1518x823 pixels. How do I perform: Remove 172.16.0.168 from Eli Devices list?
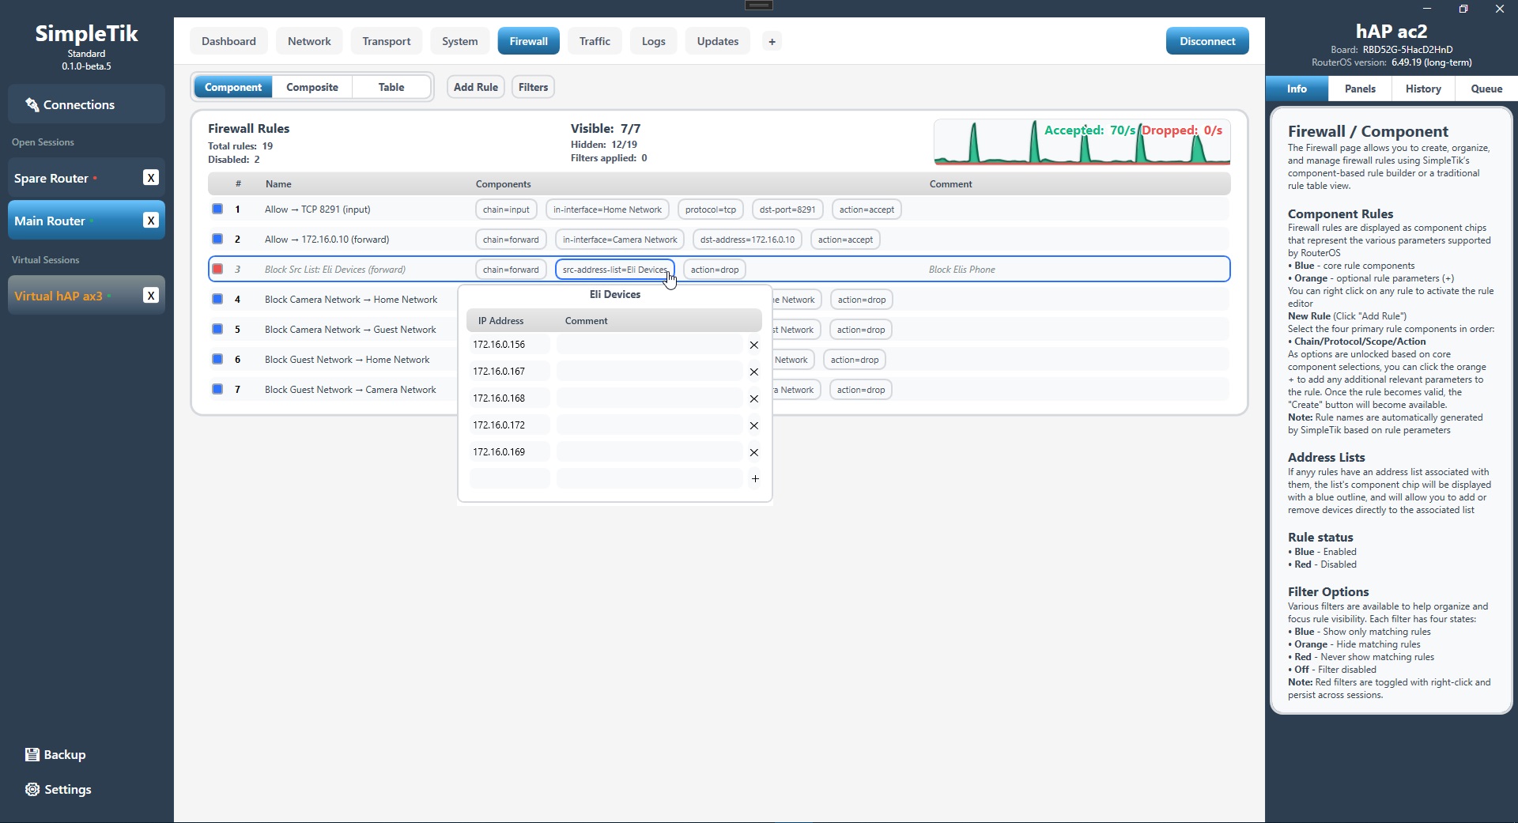point(754,398)
